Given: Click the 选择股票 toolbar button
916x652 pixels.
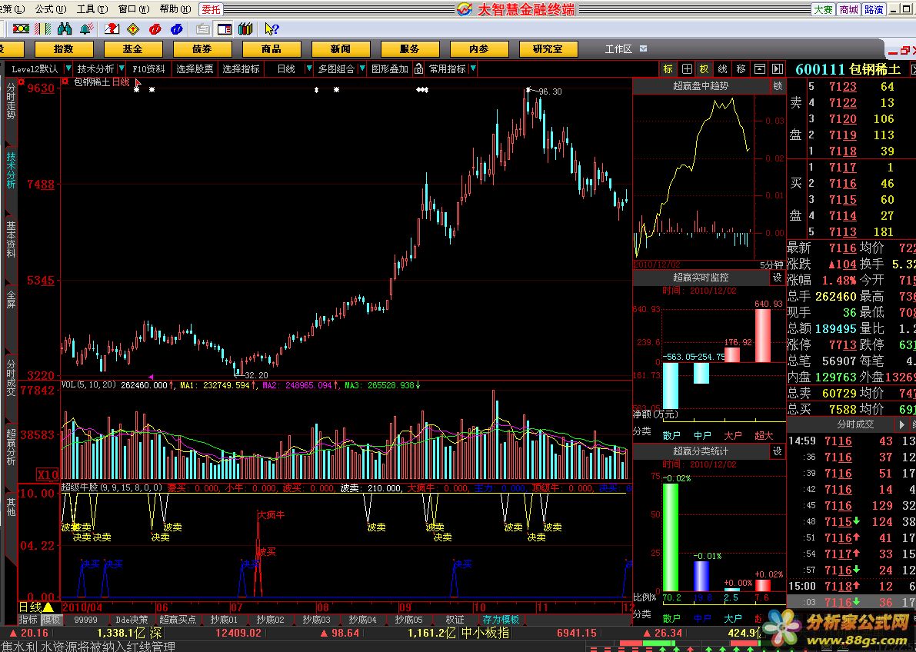Looking at the screenshot, I should click(x=195, y=69).
